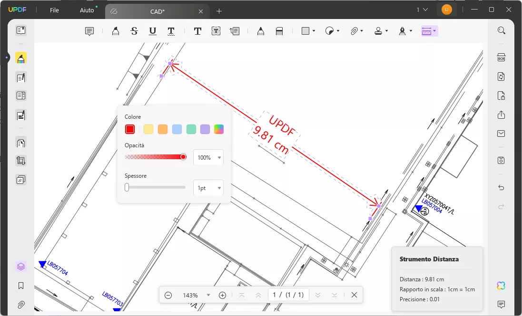Open the custom rainbow color picker
522x316 pixels.
tap(219, 129)
